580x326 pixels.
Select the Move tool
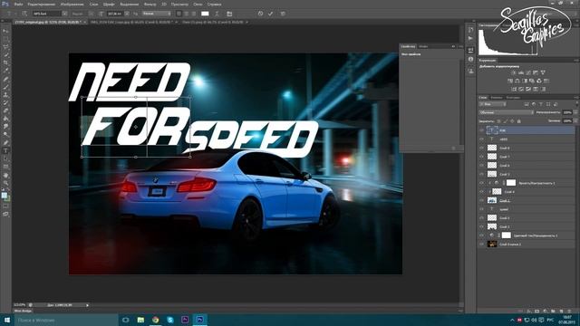tap(5, 31)
